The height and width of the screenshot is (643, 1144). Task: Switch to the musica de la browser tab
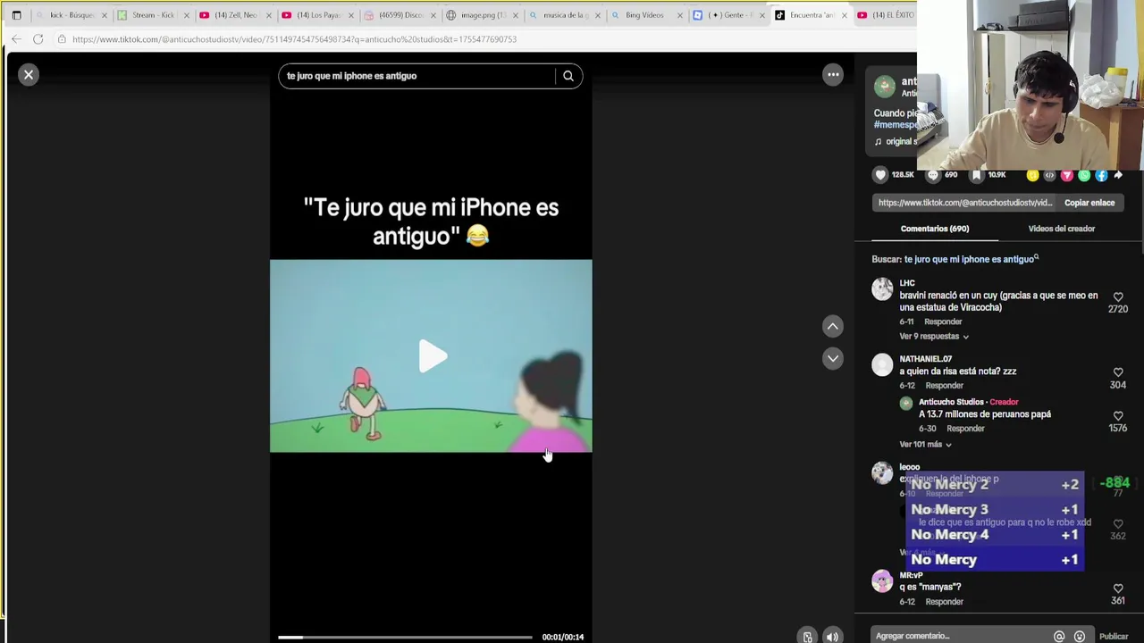564,15
